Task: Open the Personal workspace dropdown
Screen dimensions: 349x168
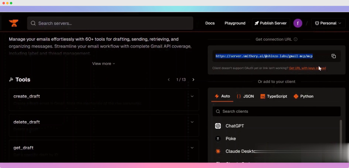Action: [x=328, y=23]
